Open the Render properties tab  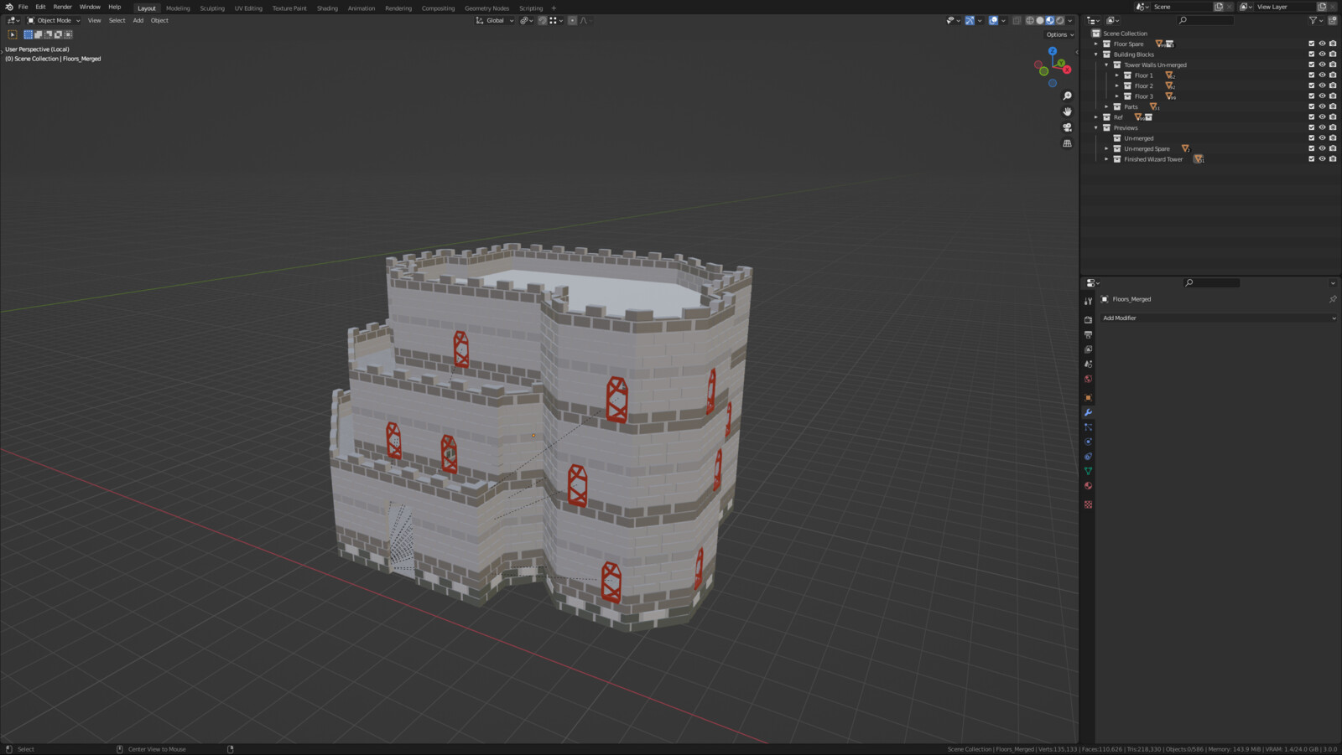[1088, 319]
